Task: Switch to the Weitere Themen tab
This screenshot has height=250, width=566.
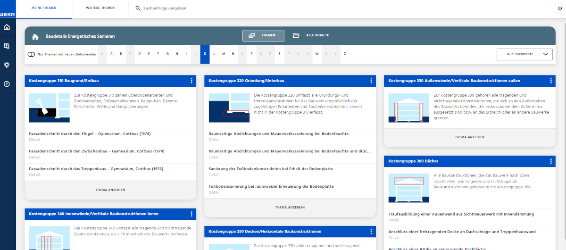Action: coord(100,8)
